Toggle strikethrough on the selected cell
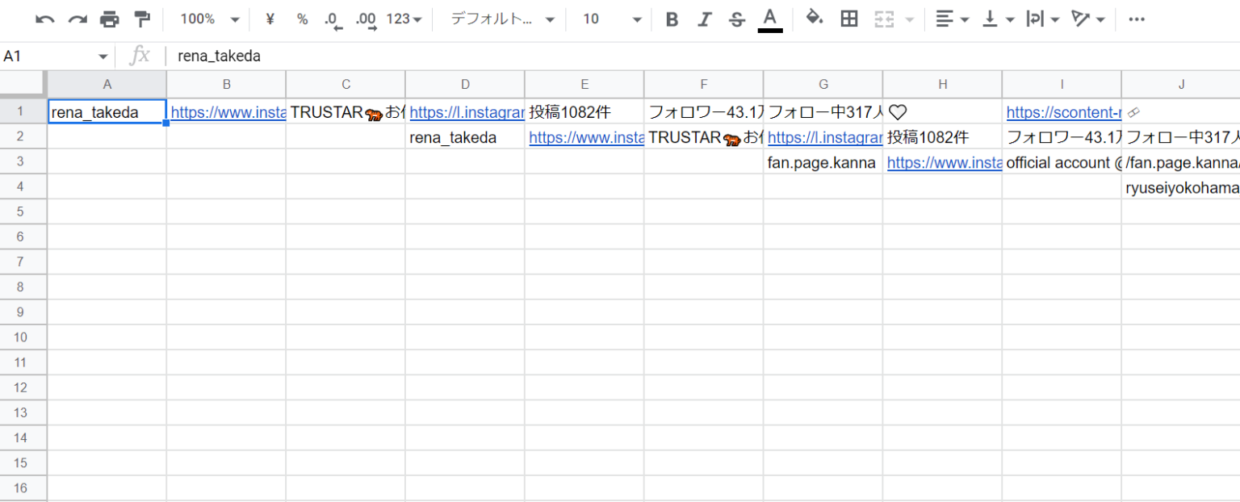 click(736, 18)
